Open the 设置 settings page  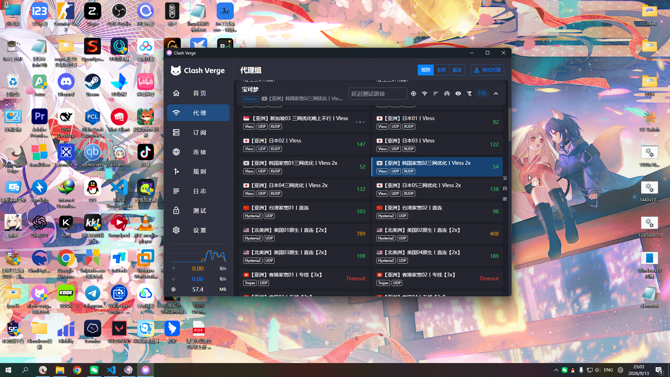[198, 230]
